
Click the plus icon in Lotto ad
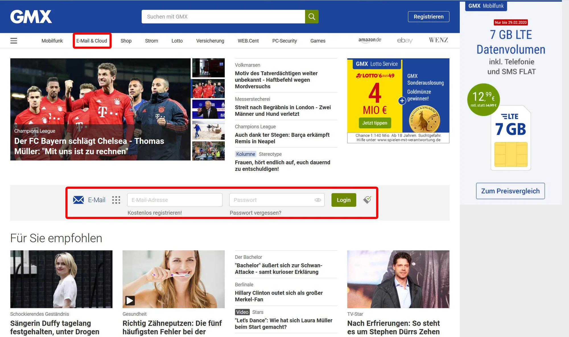click(x=402, y=101)
